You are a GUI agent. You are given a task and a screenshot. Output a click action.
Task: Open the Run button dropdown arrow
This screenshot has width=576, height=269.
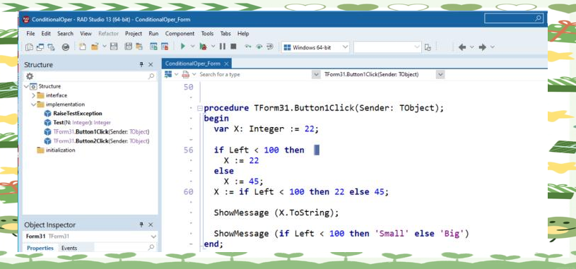[x=192, y=47]
